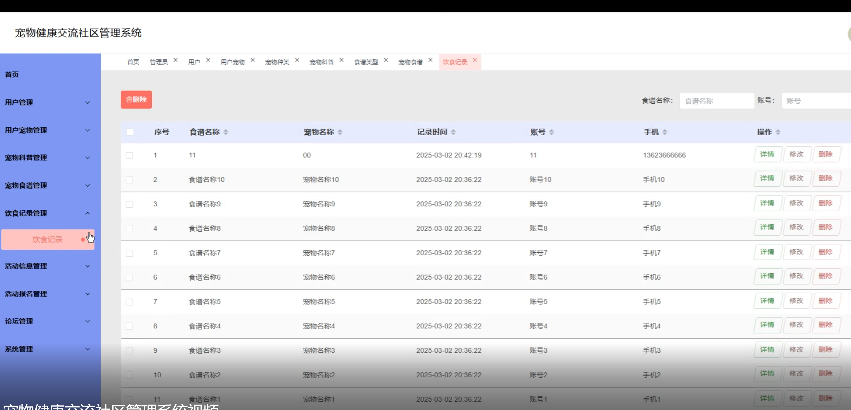Screen dimensions: 851x410
Task: Toggle the select-all checkbox in table header
Action: [130, 132]
